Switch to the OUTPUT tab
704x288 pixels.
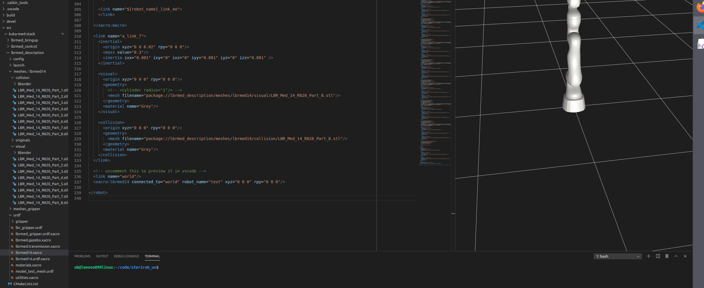pos(102,256)
